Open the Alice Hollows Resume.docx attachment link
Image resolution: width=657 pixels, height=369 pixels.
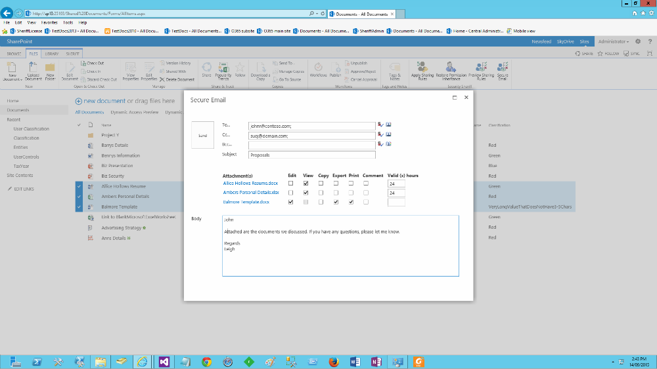coord(250,183)
